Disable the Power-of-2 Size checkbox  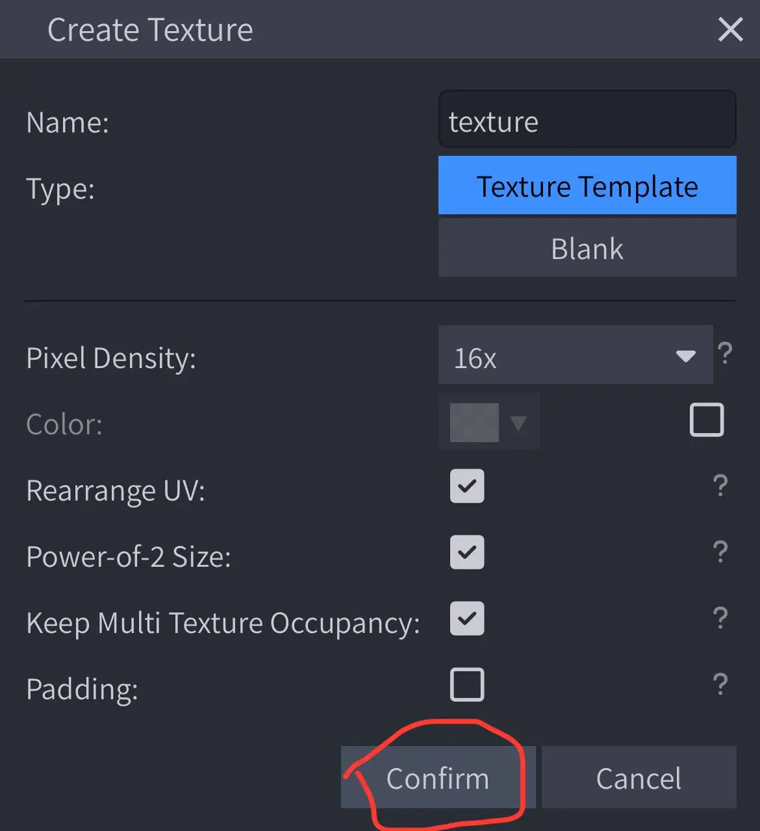point(467,552)
